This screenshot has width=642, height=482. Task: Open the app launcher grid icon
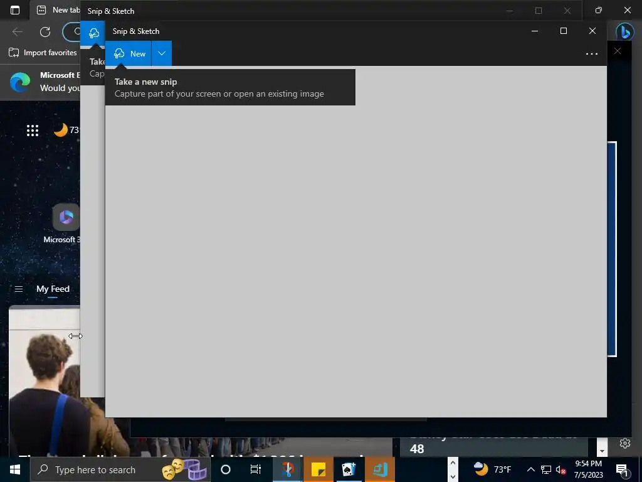point(33,131)
